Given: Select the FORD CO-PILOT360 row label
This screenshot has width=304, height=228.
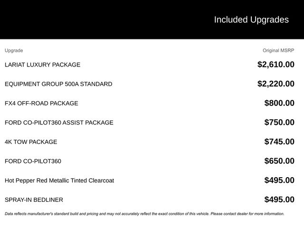Looking at the screenshot, I should tap(33, 161).
